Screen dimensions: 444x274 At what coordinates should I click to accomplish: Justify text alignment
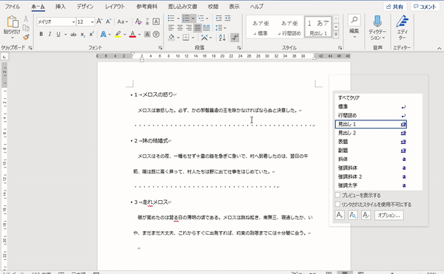point(198,27)
